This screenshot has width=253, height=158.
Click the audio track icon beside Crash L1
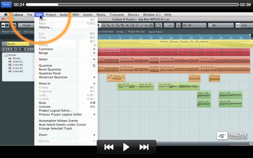coord(10,62)
